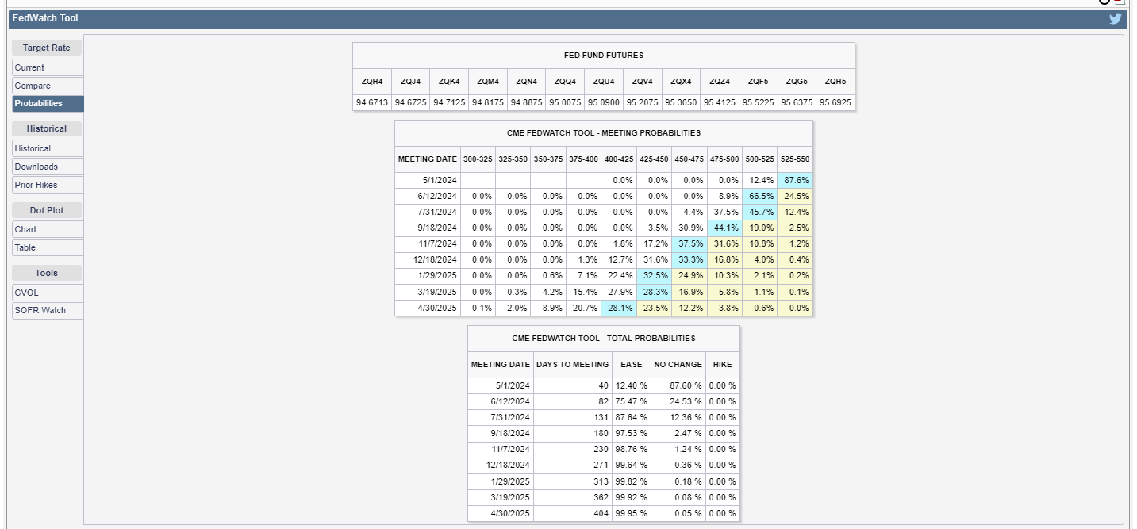Click the 75.47 % ease value

(x=632, y=402)
